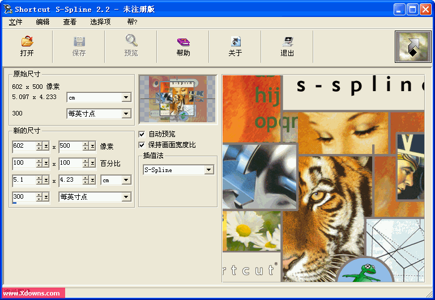
Task: Click the small navigator thumbnail image
Action: click(177, 99)
